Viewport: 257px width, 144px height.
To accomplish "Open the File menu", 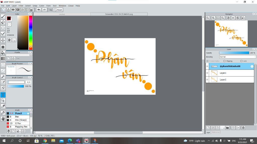I will coord(3,6).
